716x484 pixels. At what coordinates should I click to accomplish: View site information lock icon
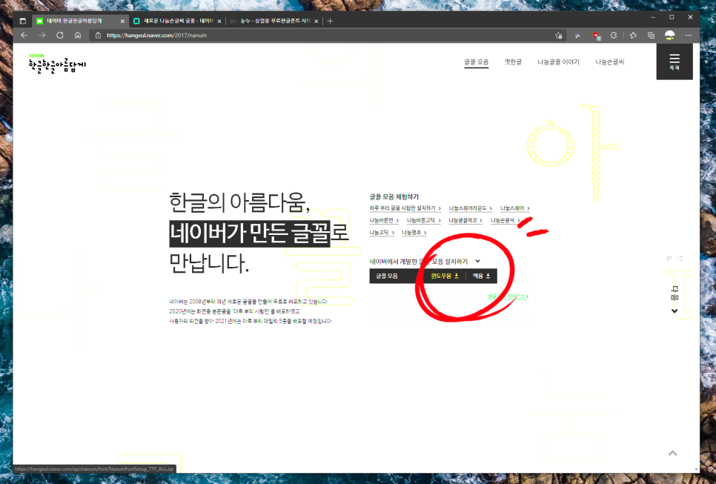click(x=98, y=35)
